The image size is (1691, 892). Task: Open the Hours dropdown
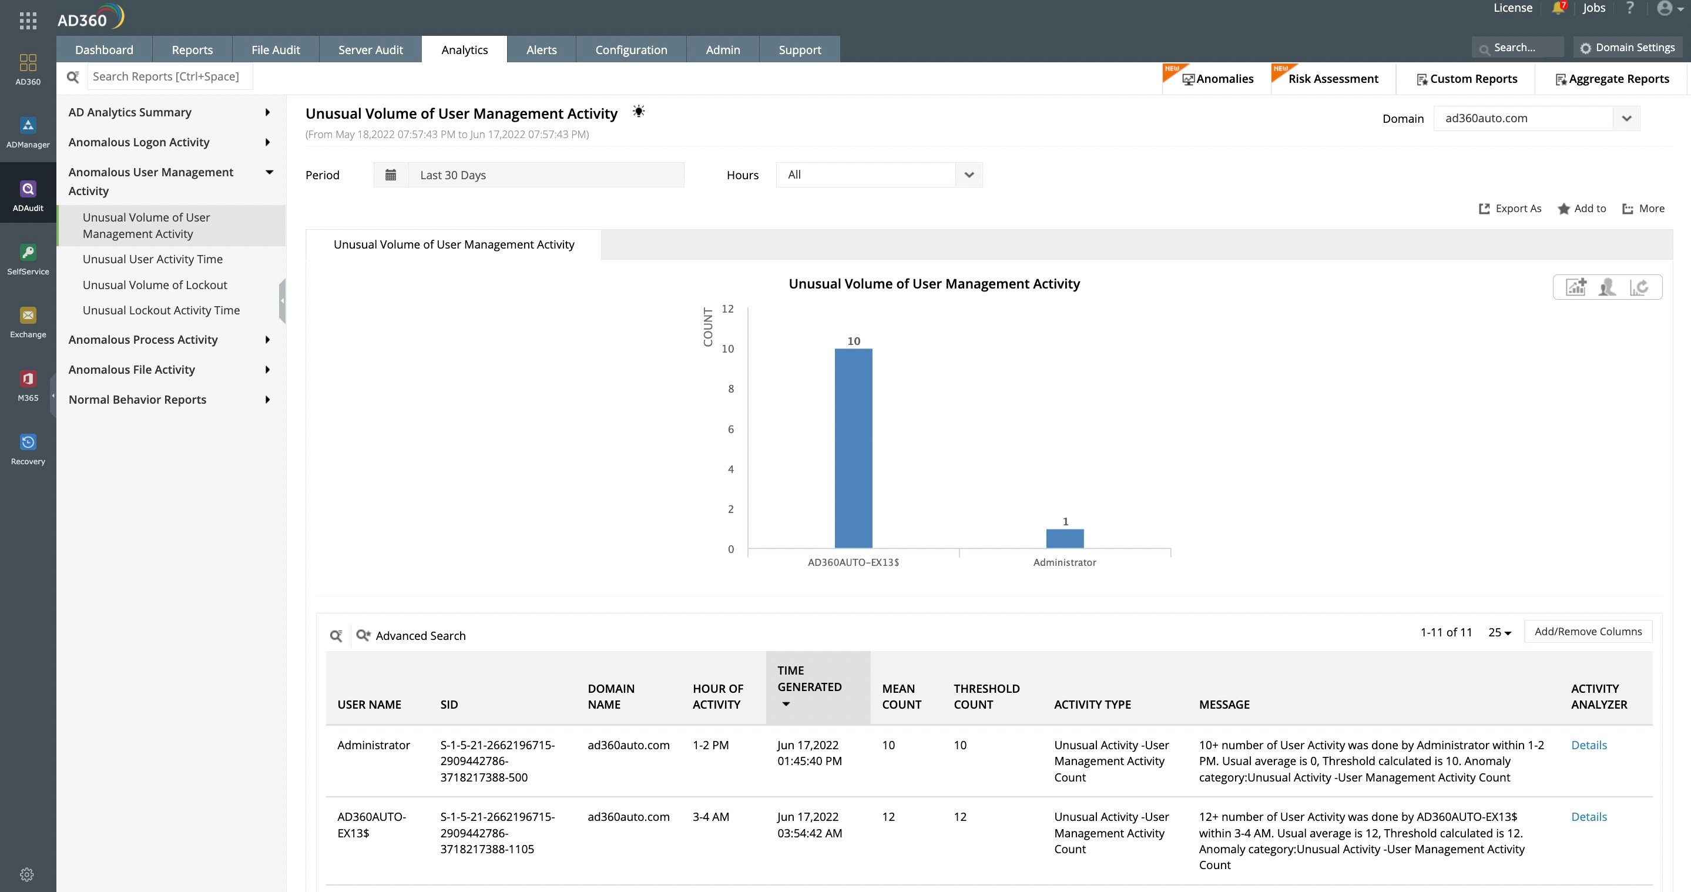point(969,175)
